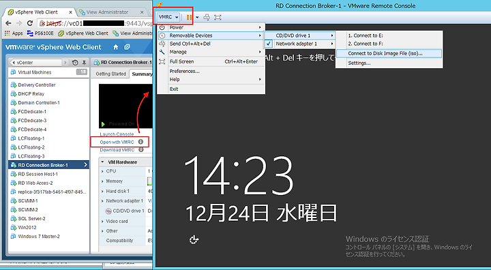Select Delivery Controller VM
491x270 pixels.
(48, 85)
